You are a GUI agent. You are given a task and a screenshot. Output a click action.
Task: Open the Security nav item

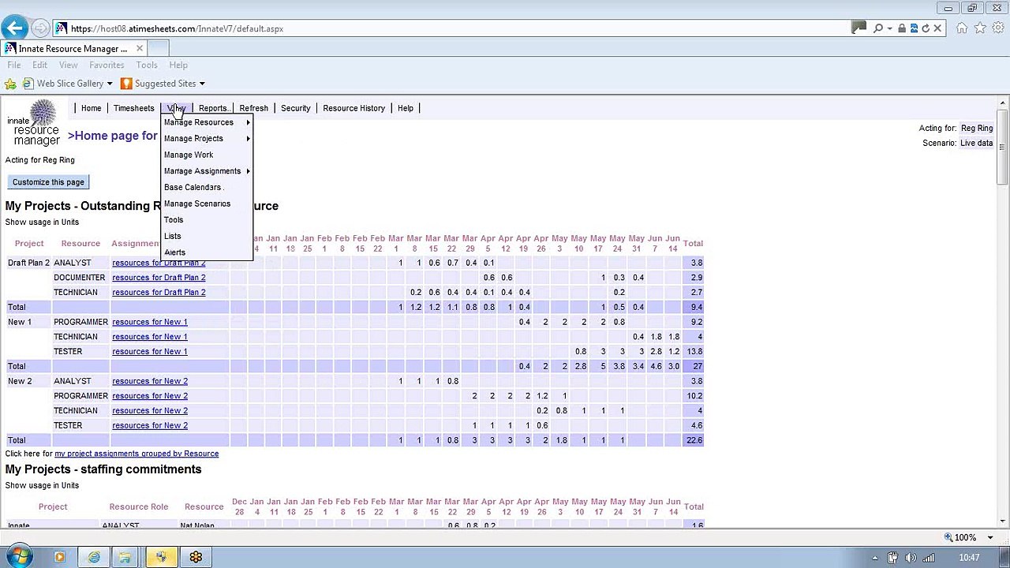[295, 108]
